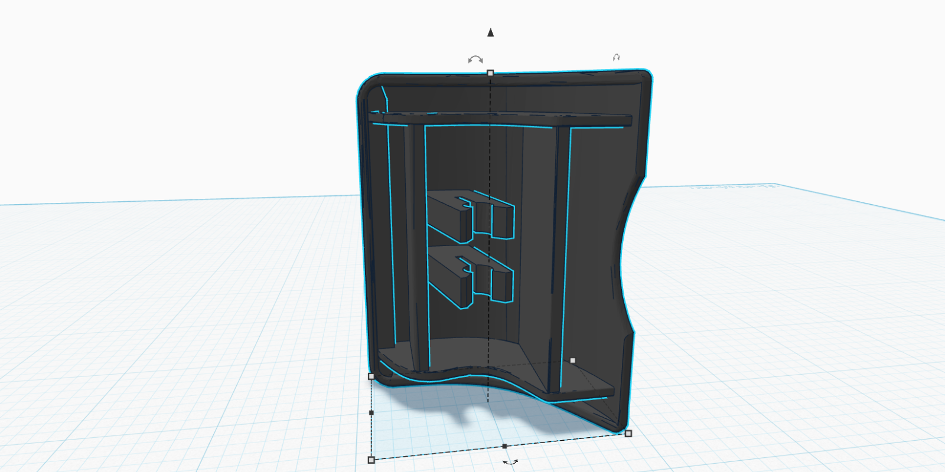Click the black cone lift arrow above the model
The width and height of the screenshot is (945, 472).
490,32
